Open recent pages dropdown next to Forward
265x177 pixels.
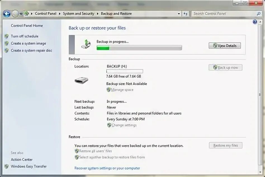pyautogui.click(x=21, y=14)
